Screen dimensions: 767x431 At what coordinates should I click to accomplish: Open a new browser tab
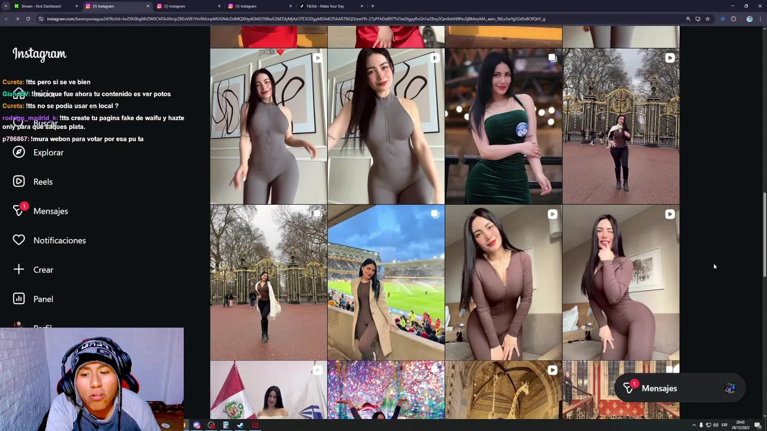[x=373, y=6]
